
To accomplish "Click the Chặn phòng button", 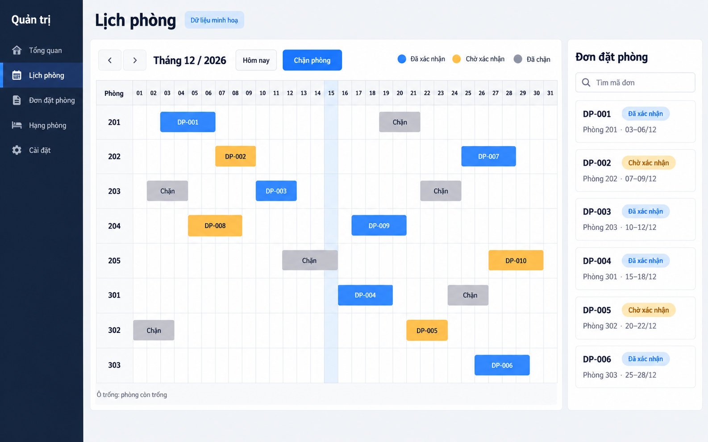I will coord(312,60).
